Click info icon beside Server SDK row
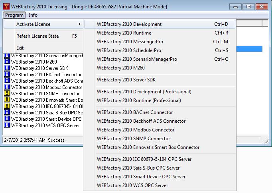272x193 pixels. [x=7, y=68]
